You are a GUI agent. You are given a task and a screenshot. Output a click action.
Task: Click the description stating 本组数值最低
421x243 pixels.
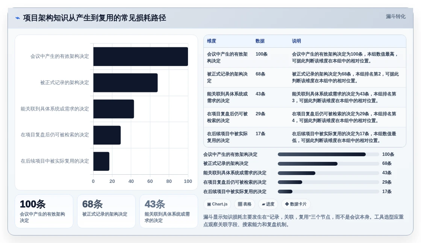344,137
